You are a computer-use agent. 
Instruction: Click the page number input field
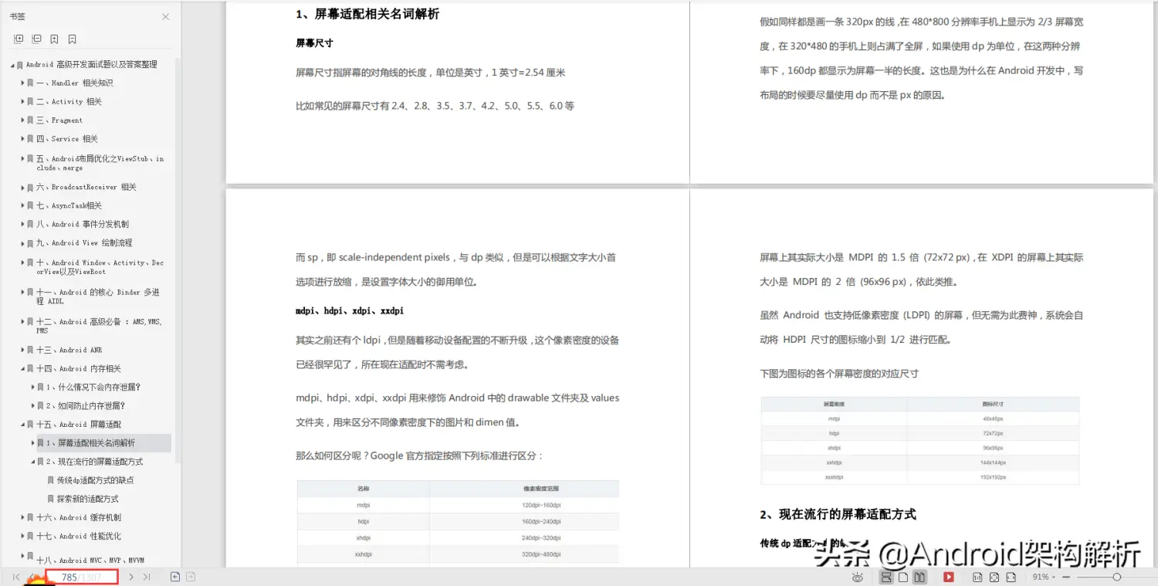pyautogui.click(x=81, y=577)
